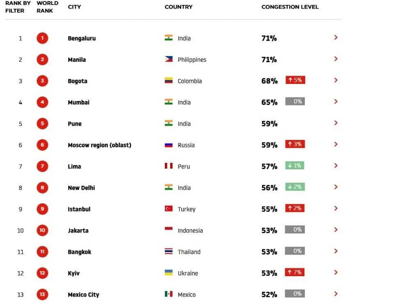Click Bogota's red up 5% change badge

(x=295, y=80)
